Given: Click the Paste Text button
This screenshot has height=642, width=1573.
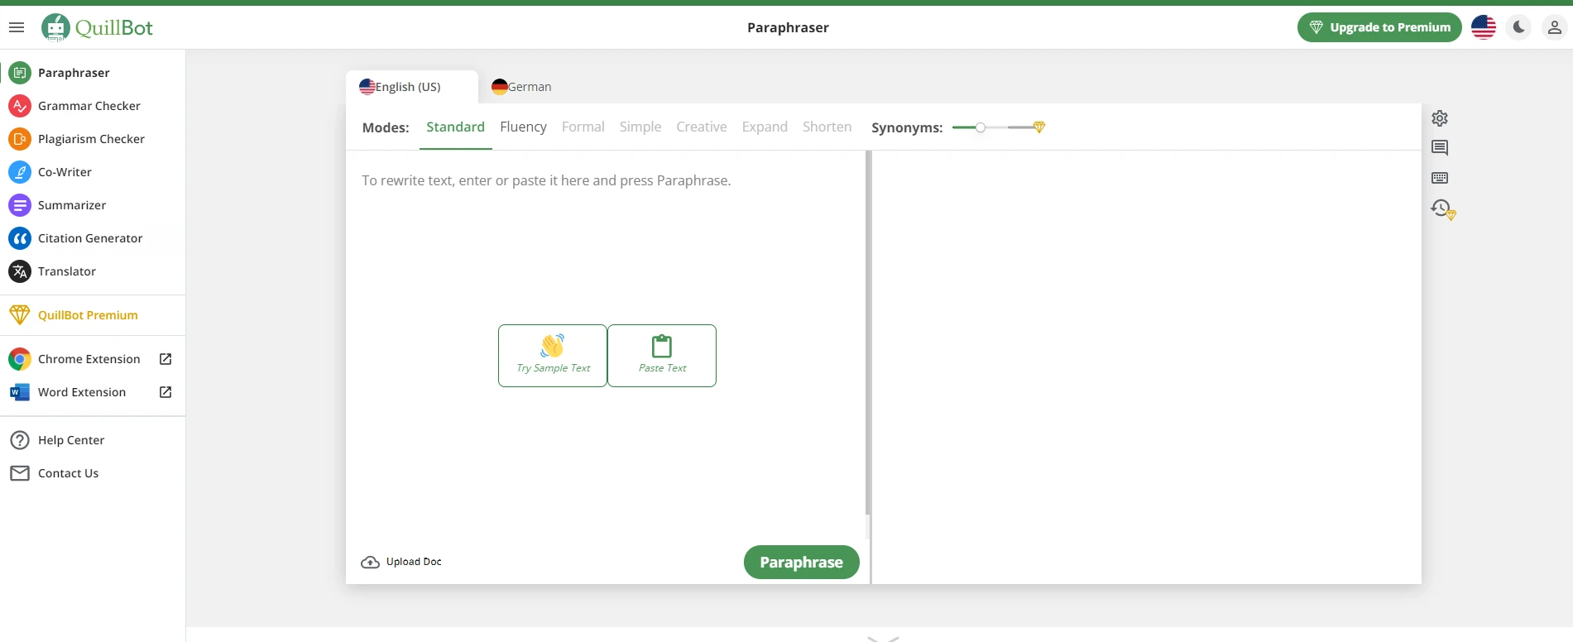Looking at the screenshot, I should [x=662, y=356].
